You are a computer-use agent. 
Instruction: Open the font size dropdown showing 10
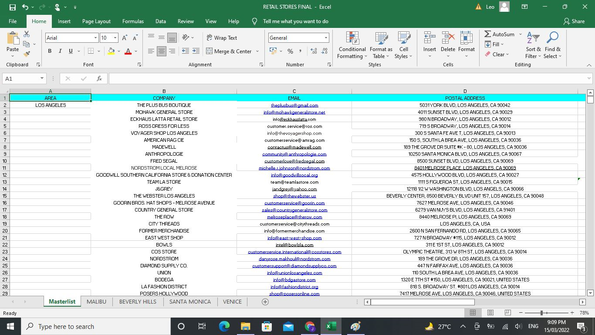[x=115, y=38]
